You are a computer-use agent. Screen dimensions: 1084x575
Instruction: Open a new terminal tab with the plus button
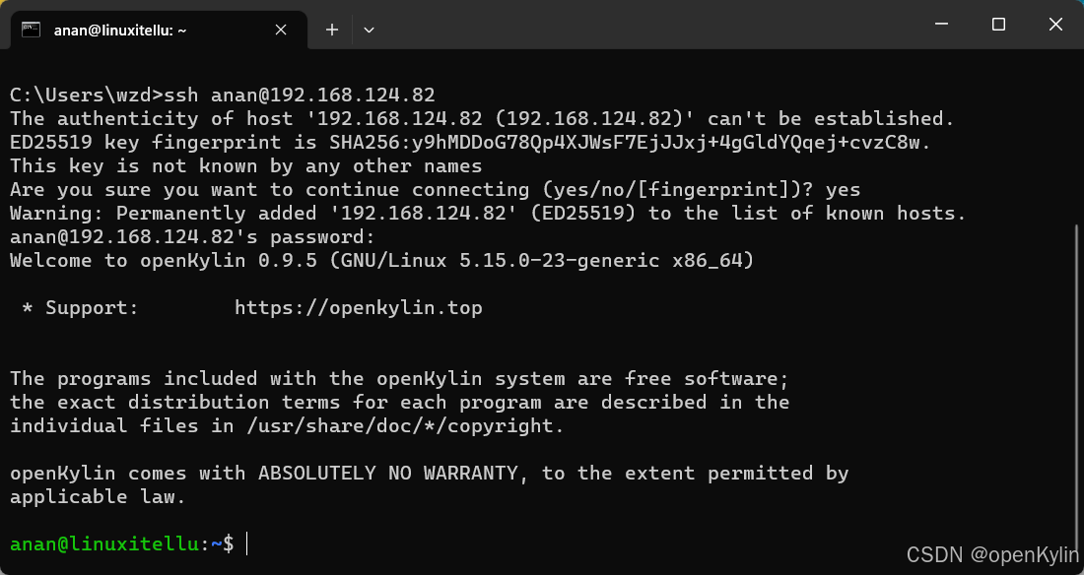click(331, 30)
